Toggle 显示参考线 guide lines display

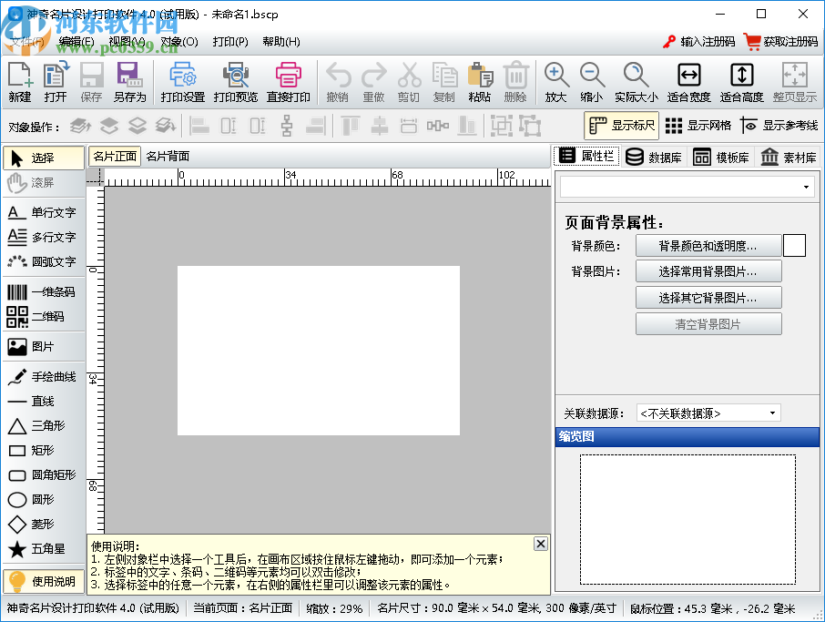pos(779,126)
